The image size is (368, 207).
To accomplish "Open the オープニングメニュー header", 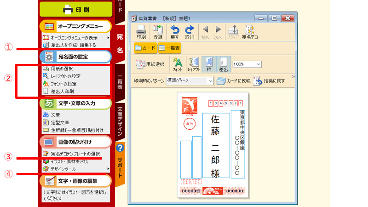I will point(75,26).
